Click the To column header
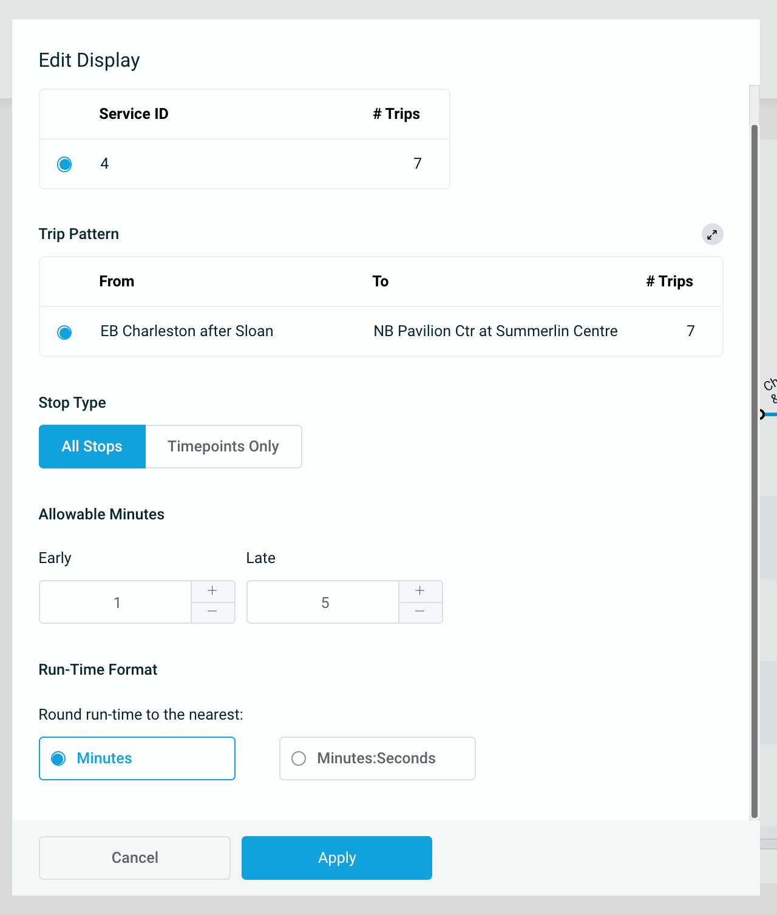777x915 pixels. (x=381, y=282)
